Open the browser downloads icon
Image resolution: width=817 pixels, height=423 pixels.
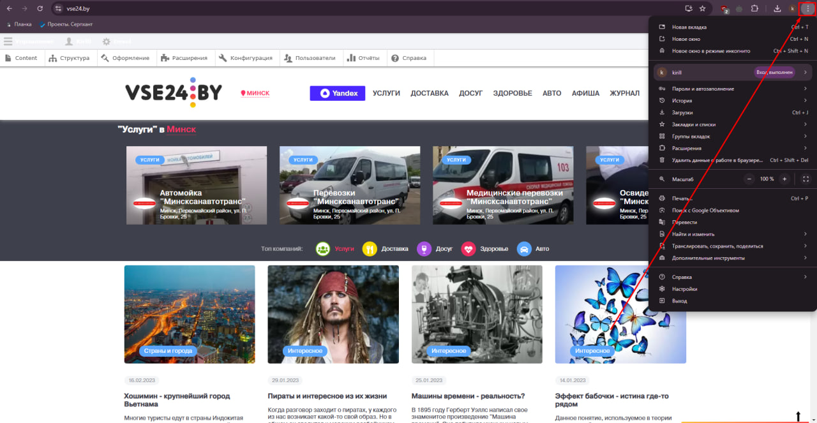coord(777,8)
